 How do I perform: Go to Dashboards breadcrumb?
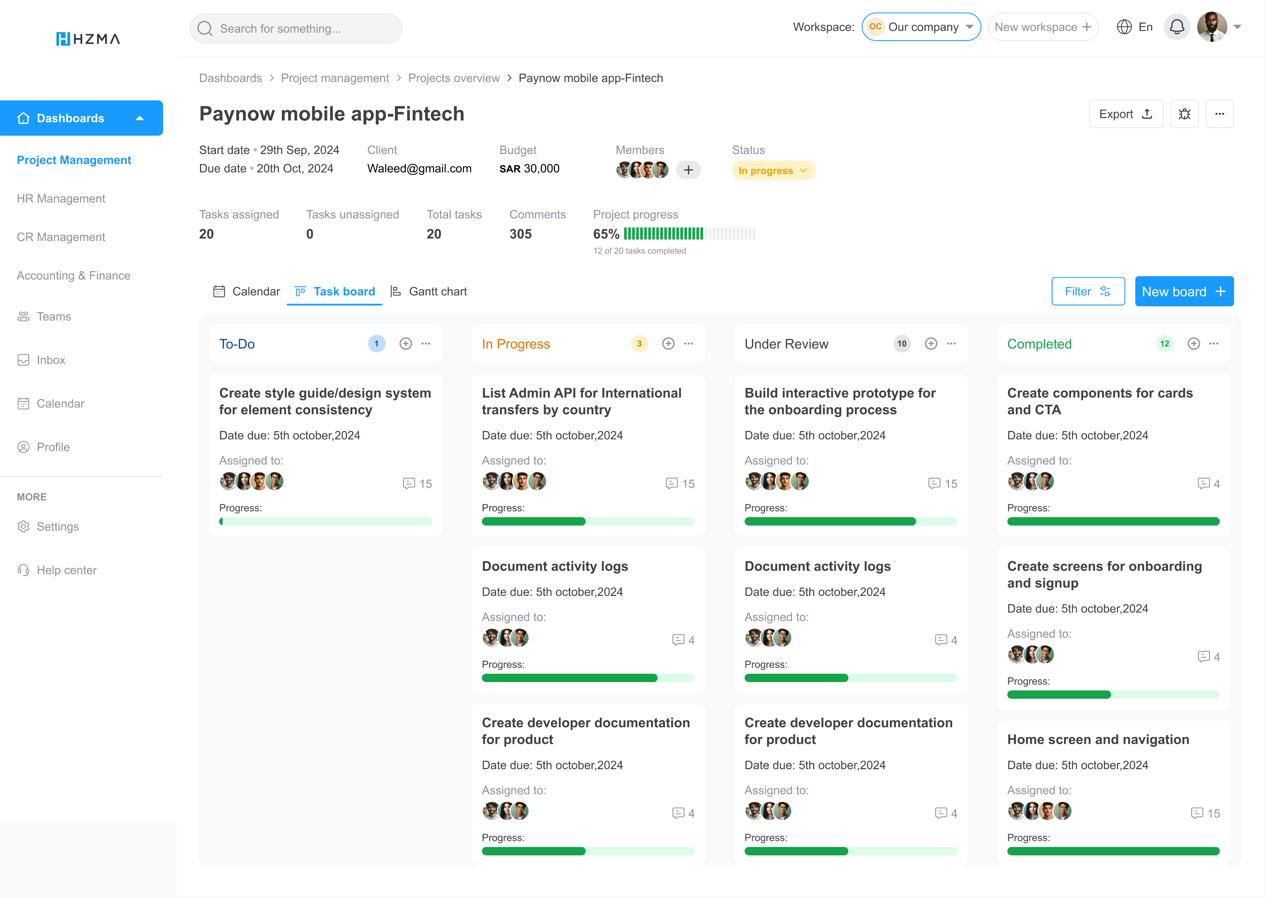231,78
